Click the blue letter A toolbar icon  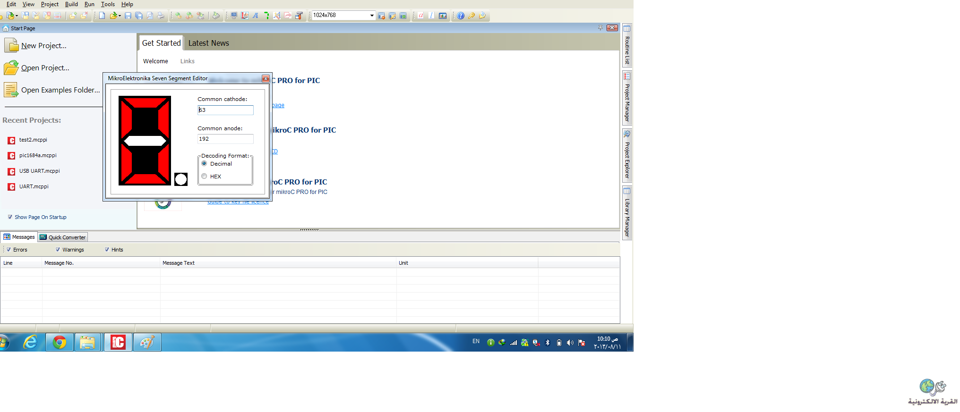pos(255,16)
